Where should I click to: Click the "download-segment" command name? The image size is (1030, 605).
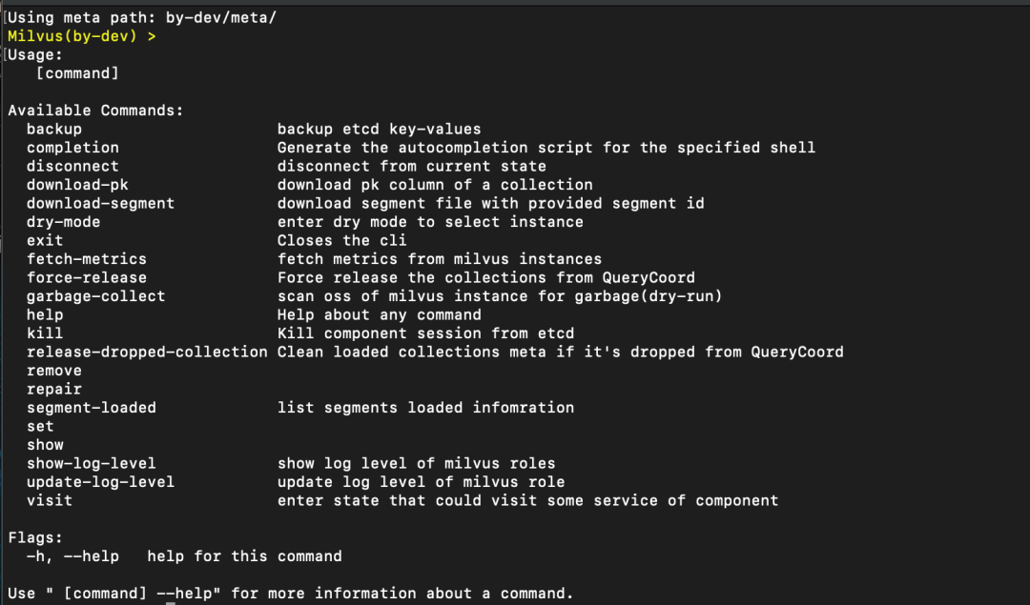pyautogui.click(x=100, y=203)
